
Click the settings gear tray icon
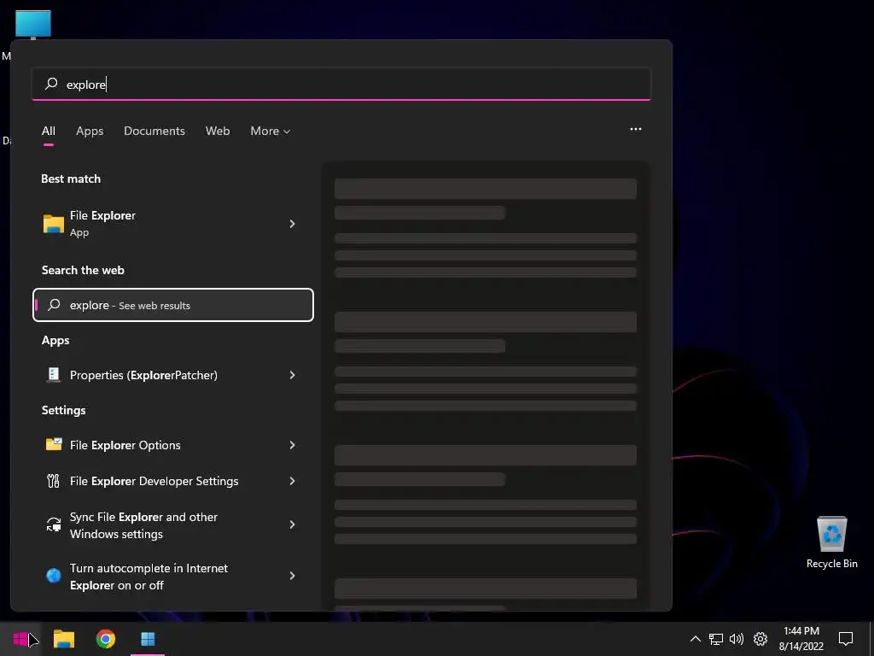pyautogui.click(x=760, y=639)
